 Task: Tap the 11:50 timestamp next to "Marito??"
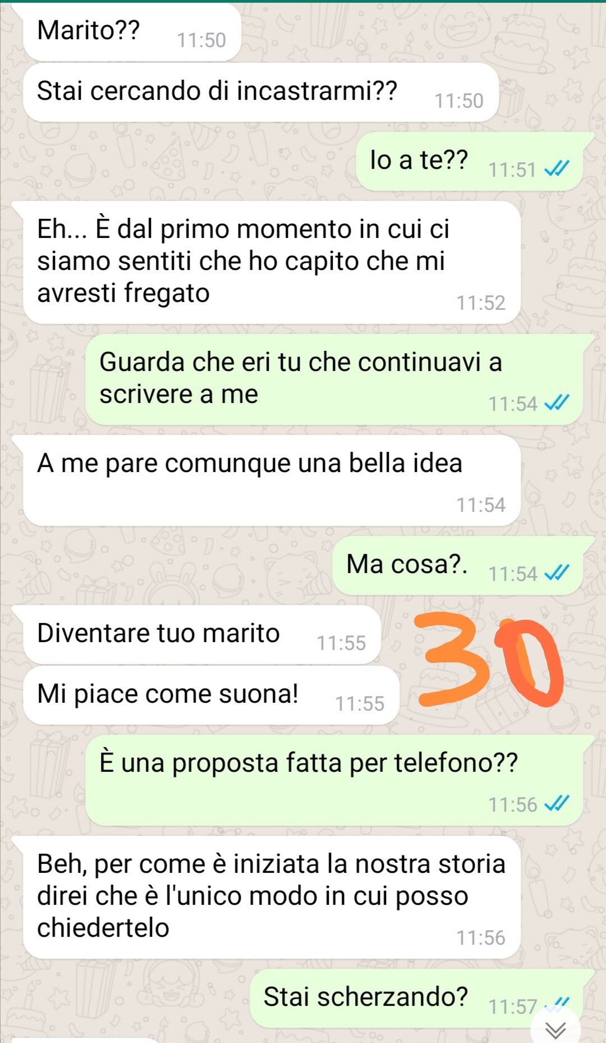click(x=201, y=40)
